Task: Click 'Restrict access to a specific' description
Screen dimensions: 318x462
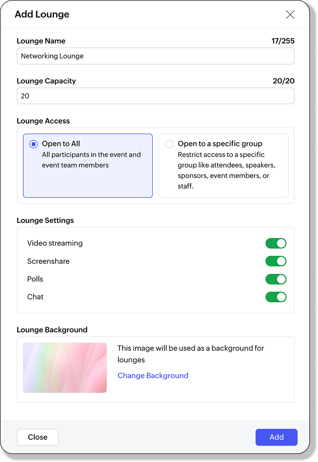Action: click(x=227, y=170)
